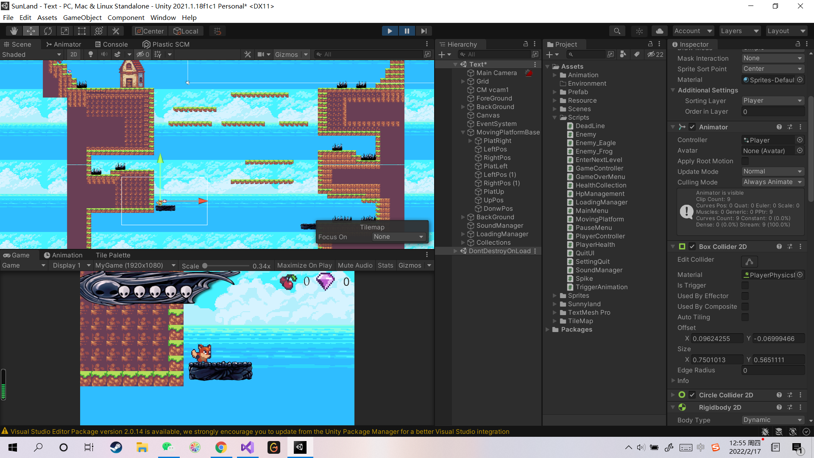Click the Play button to run the game
This screenshot has height=458, width=814.
point(389,31)
